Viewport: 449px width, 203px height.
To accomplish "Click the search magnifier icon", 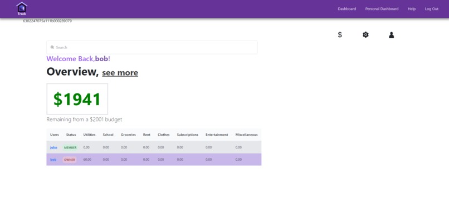I will click(x=52, y=47).
